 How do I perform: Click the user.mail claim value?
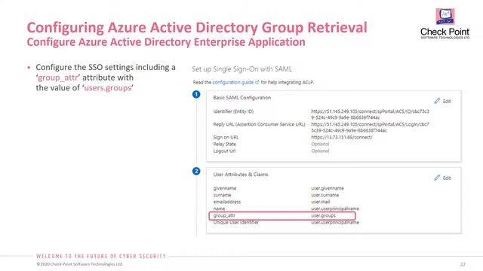point(320,202)
